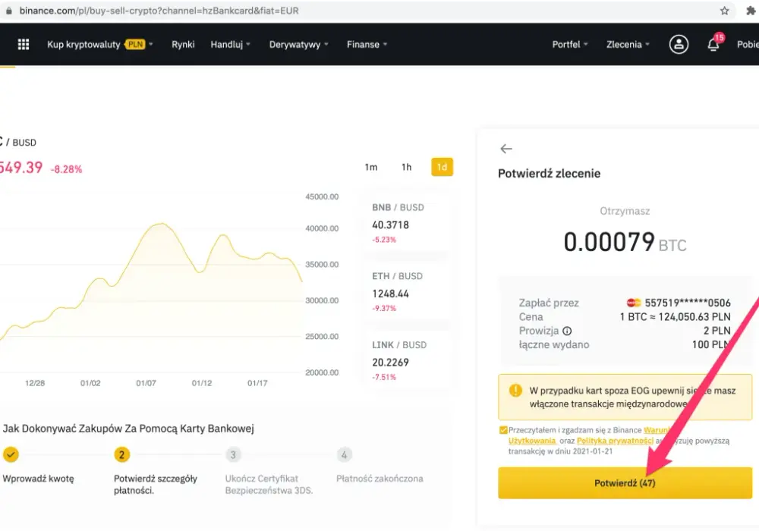The image size is (759, 531).
Task: Open the Polityka prywatności link
Action: [x=615, y=441]
